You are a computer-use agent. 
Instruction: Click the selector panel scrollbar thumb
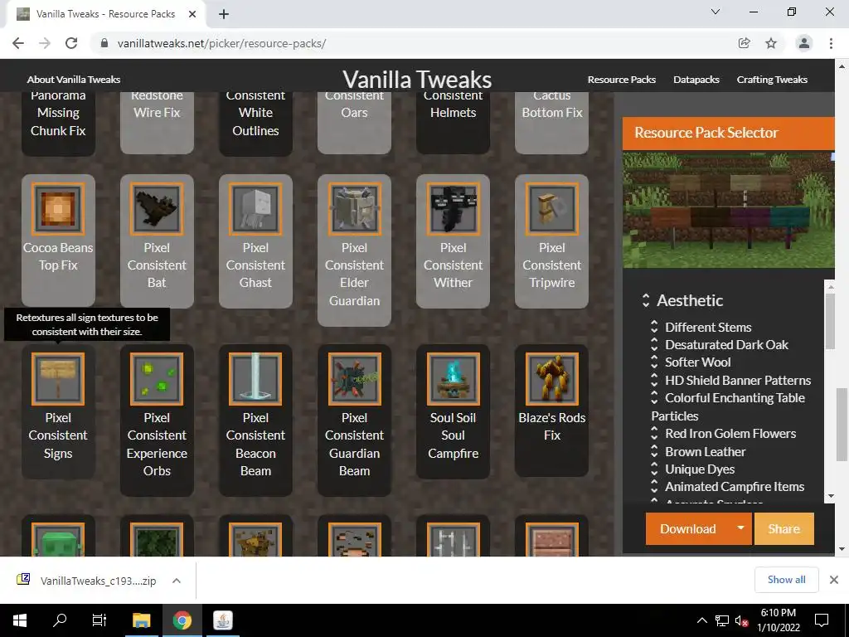click(829, 319)
